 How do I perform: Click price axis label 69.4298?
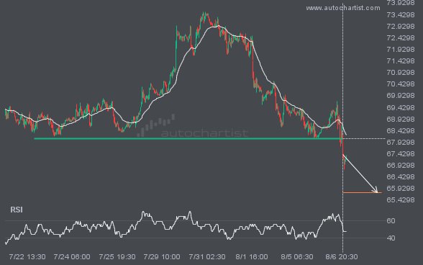(x=400, y=108)
